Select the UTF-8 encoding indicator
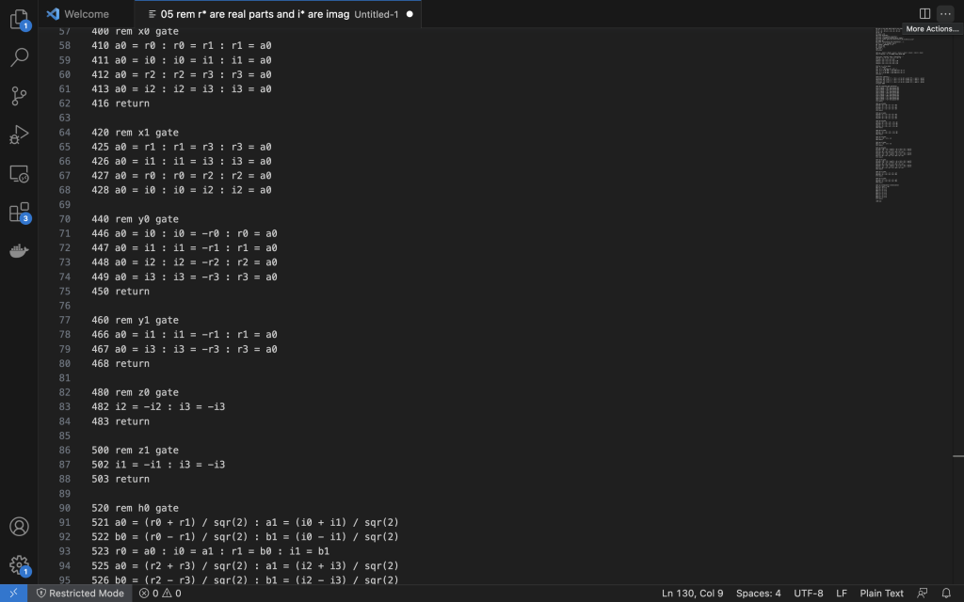Image resolution: width=964 pixels, height=602 pixels. tap(808, 594)
